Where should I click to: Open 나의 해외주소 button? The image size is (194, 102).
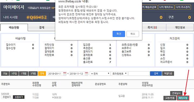[166, 7]
